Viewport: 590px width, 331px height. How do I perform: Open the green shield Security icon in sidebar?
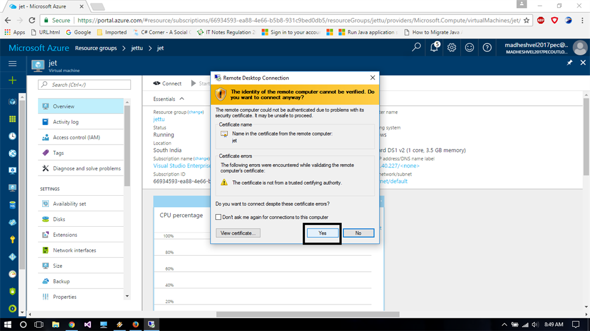[13, 291]
